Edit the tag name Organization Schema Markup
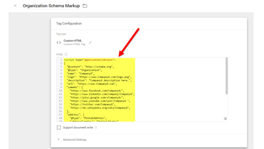This screenshot has height=149, width=264. tap(51, 6)
